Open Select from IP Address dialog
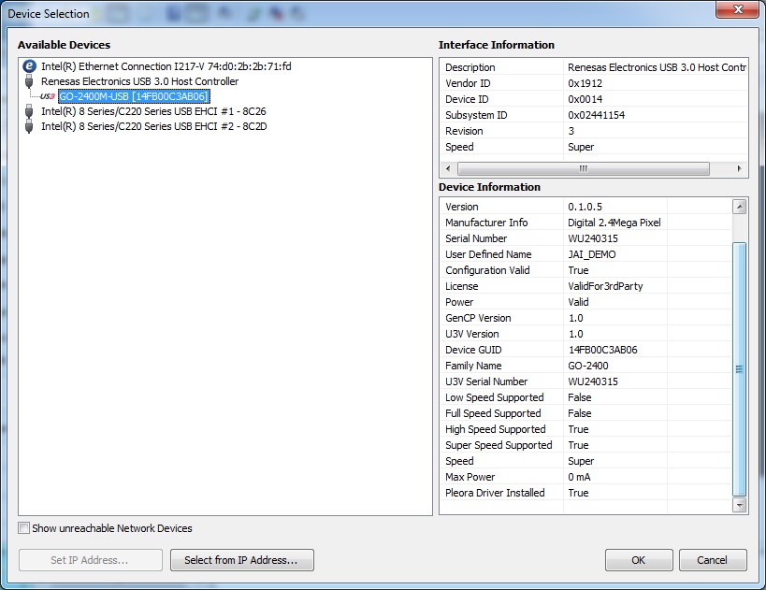 242,560
